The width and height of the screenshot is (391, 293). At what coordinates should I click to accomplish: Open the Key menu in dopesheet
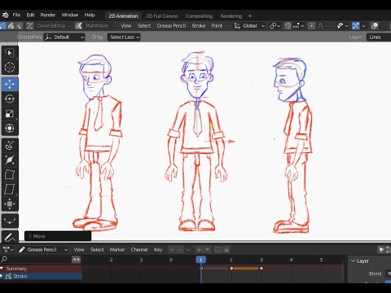pyautogui.click(x=158, y=250)
